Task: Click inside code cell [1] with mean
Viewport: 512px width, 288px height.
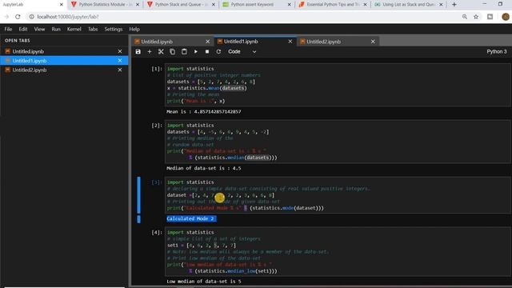Action: (x=338, y=85)
